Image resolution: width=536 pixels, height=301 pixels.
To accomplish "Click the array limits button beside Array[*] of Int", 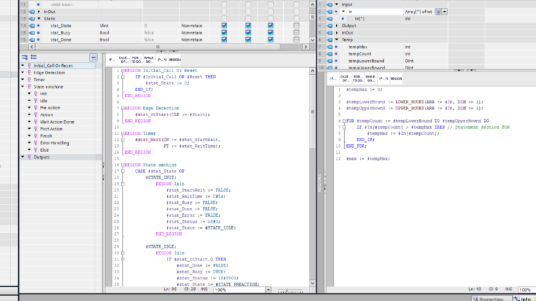I will [437, 11].
